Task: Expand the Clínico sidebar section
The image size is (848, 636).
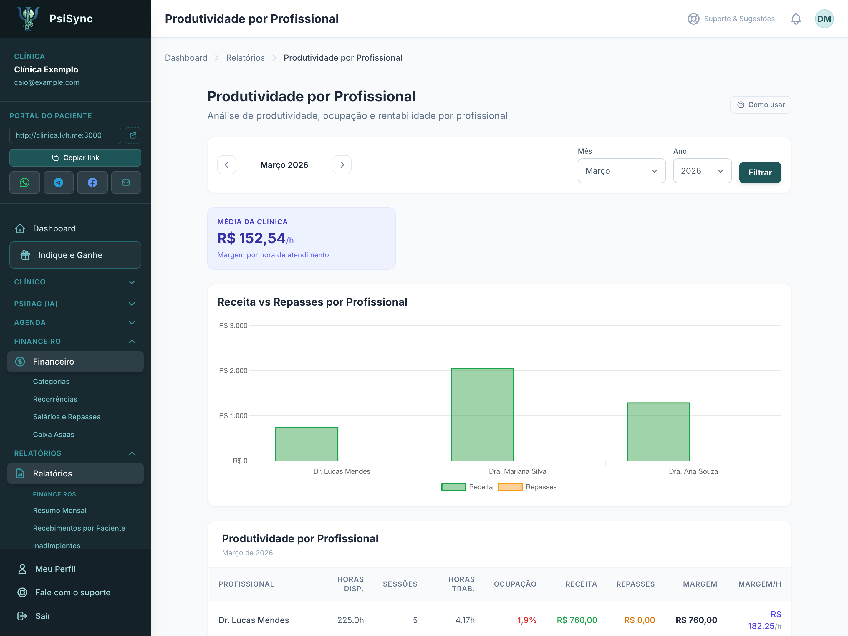Action: (75, 282)
